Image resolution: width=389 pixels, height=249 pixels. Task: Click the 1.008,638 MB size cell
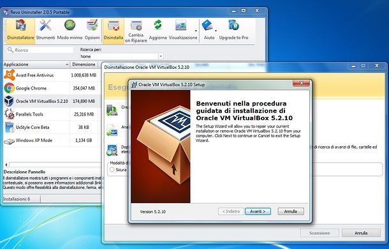point(84,75)
